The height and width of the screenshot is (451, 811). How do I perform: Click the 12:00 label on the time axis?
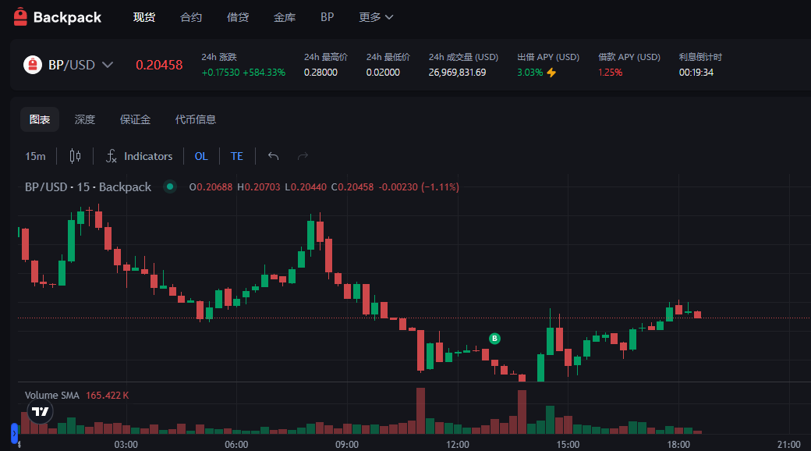458,444
